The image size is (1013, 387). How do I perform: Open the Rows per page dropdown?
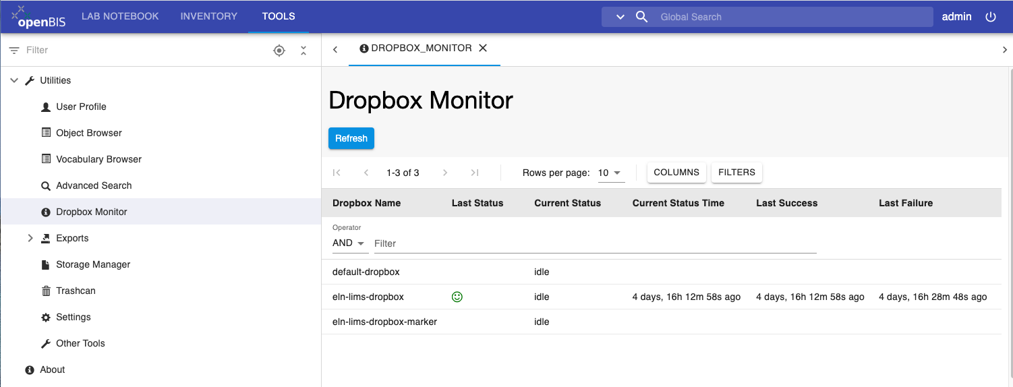tap(611, 173)
